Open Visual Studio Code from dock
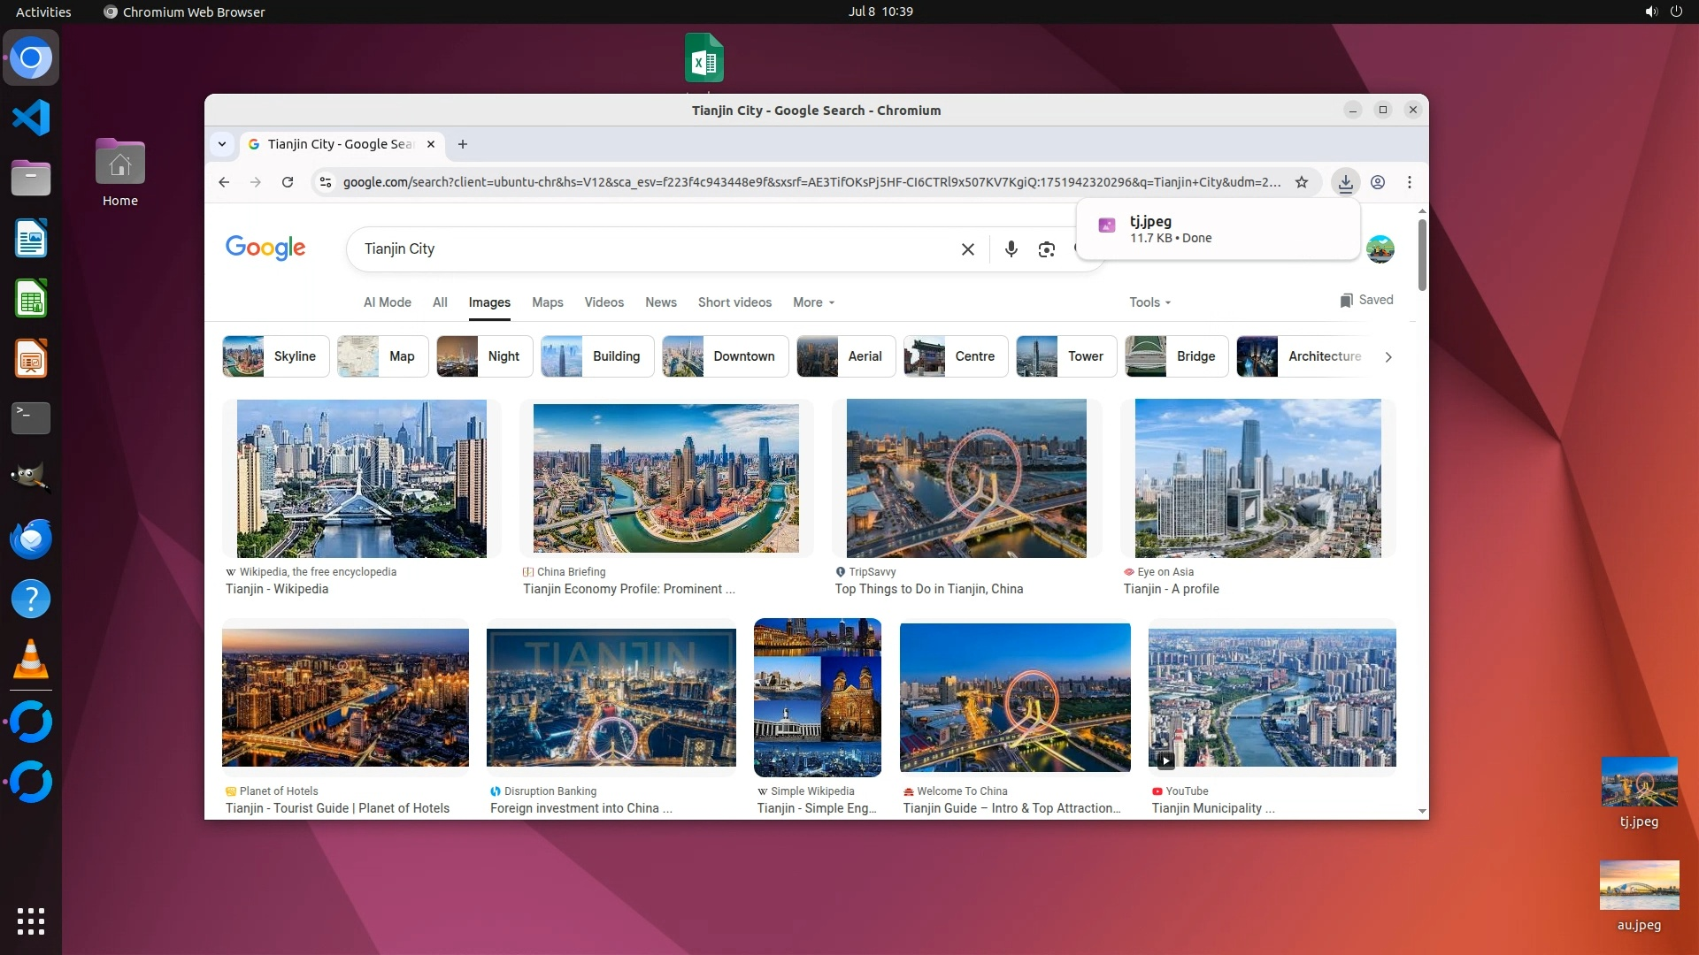Image resolution: width=1699 pixels, height=955 pixels. (31, 118)
